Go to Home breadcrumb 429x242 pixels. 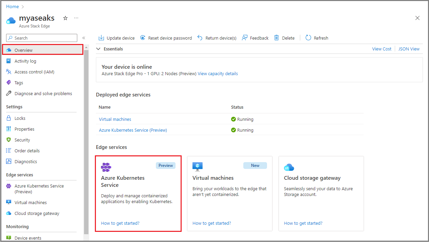point(13,6)
